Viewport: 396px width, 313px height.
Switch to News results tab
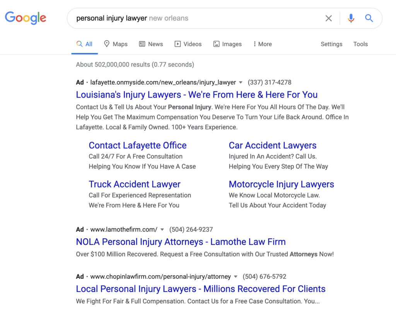point(151,44)
